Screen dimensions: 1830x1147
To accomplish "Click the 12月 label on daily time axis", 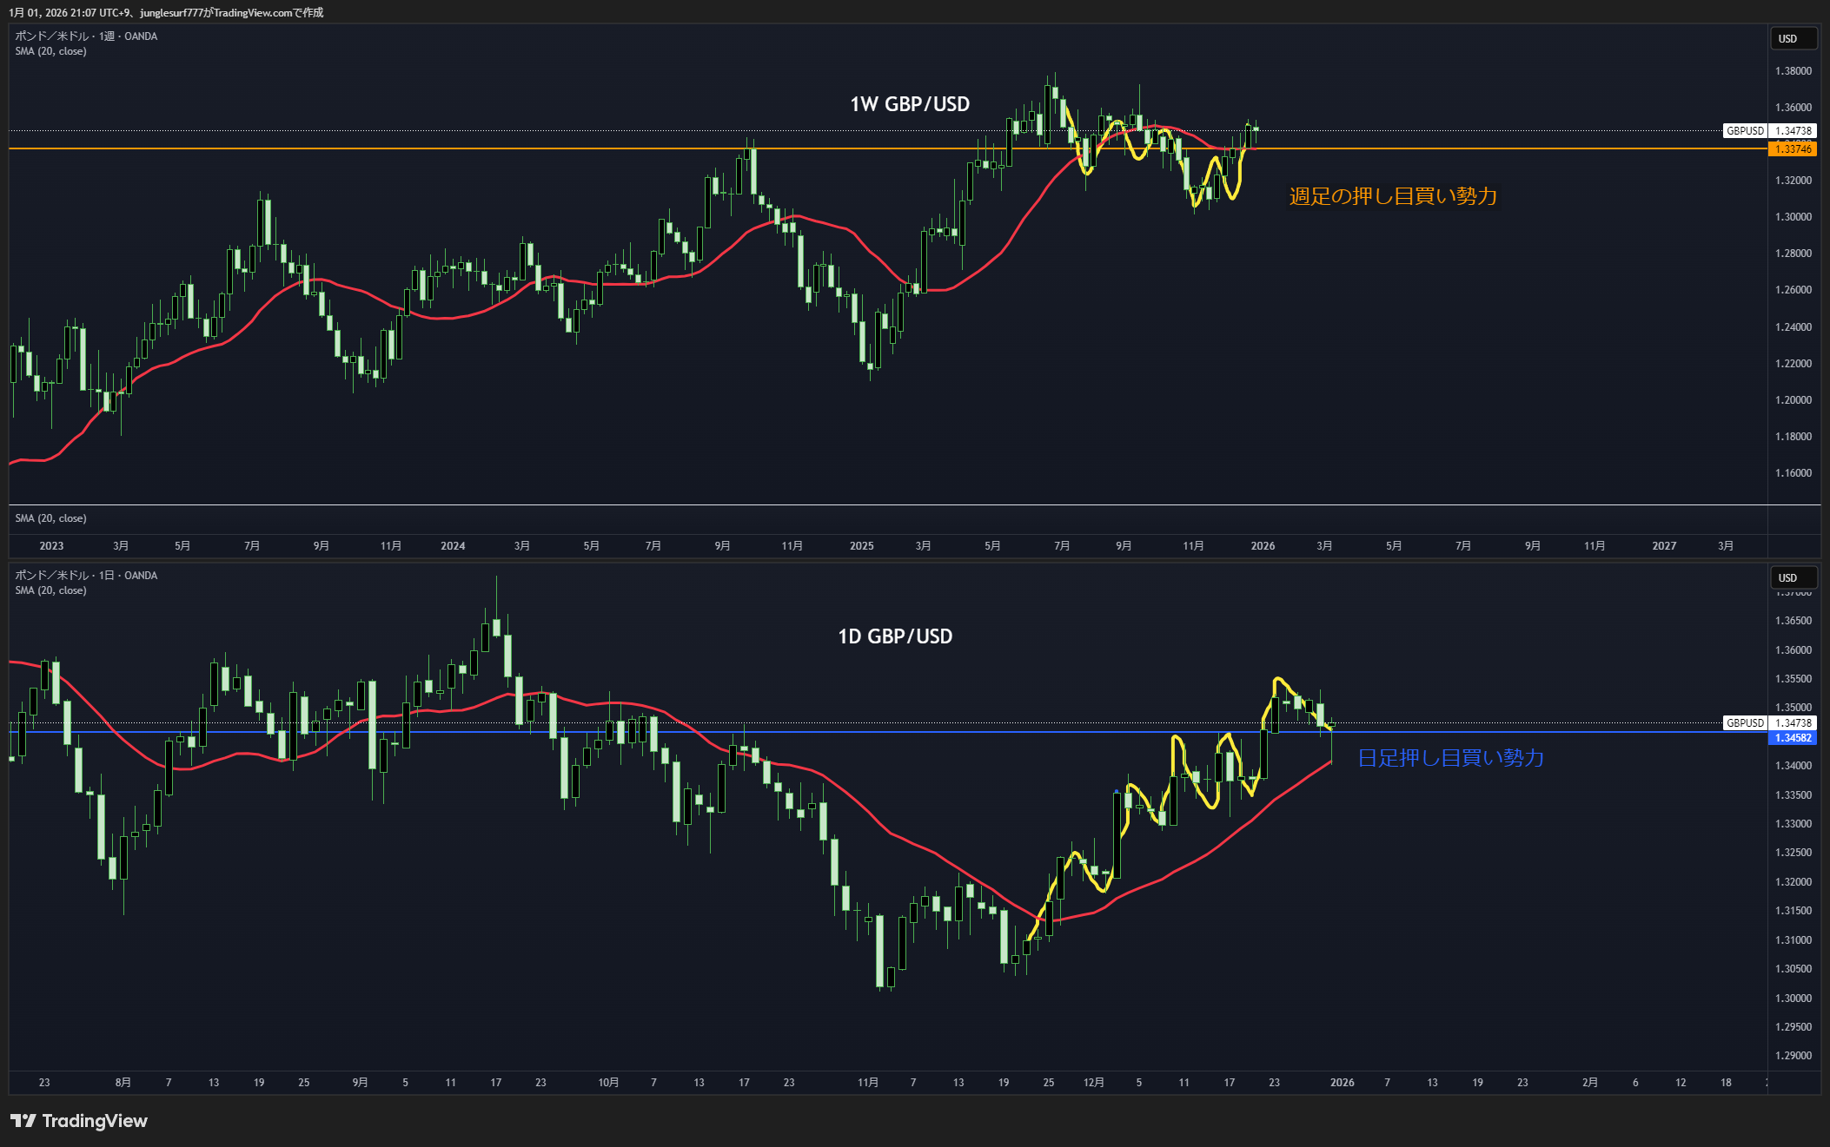I will [1093, 1083].
